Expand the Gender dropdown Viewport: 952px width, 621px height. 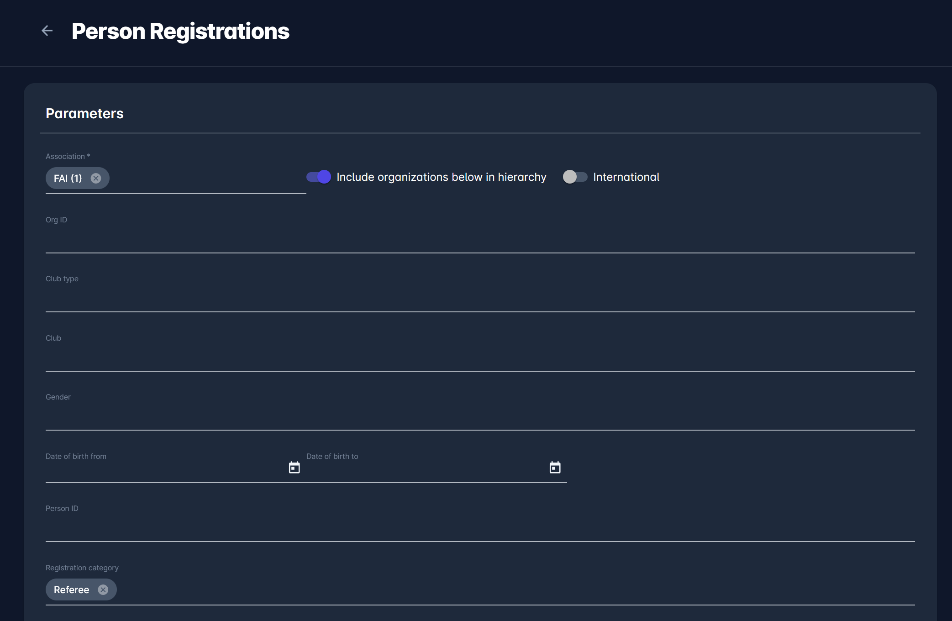(x=479, y=417)
